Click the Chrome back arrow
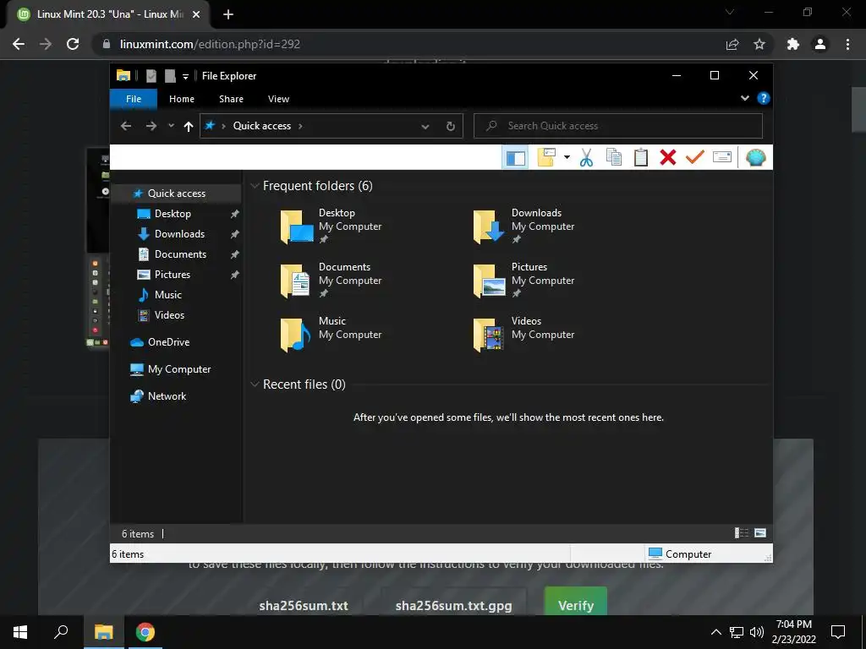This screenshot has width=866, height=649. tap(19, 44)
